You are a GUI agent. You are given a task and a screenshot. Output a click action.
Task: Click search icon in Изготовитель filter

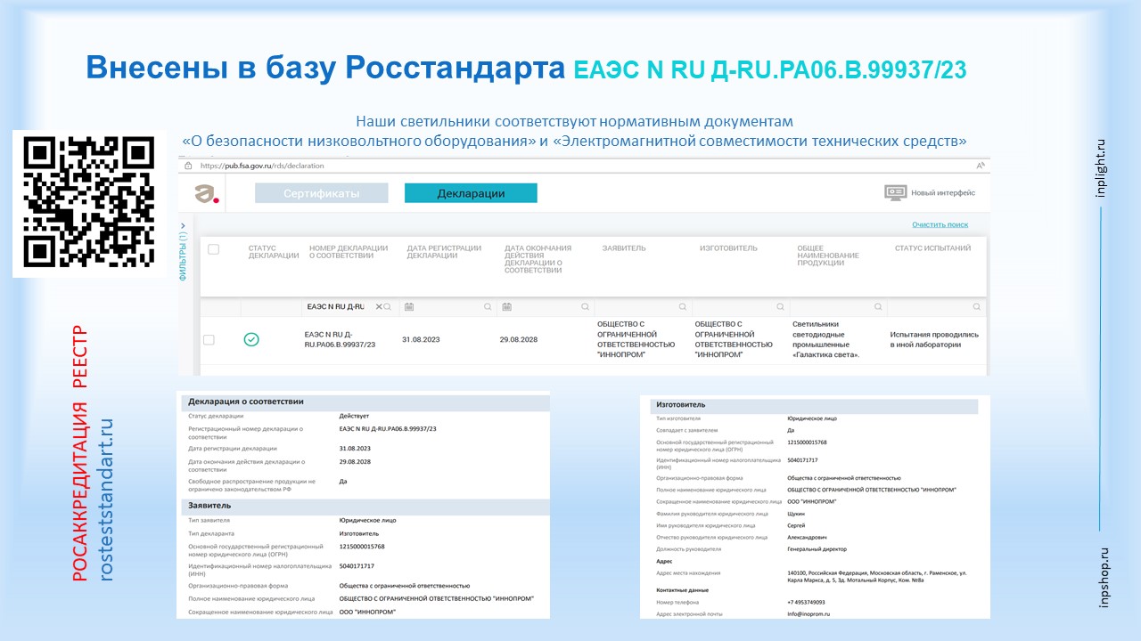pyautogui.click(x=780, y=306)
